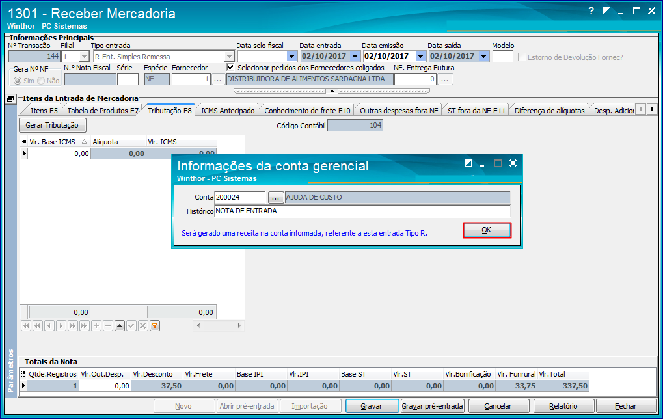The width and height of the screenshot is (663, 419).
Task: Open the Conta lookup ellipsis button
Action: tap(276, 197)
